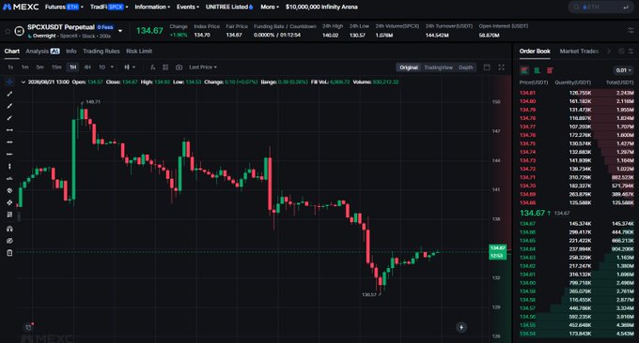Click ask price 134.68 in order book

(527, 202)
